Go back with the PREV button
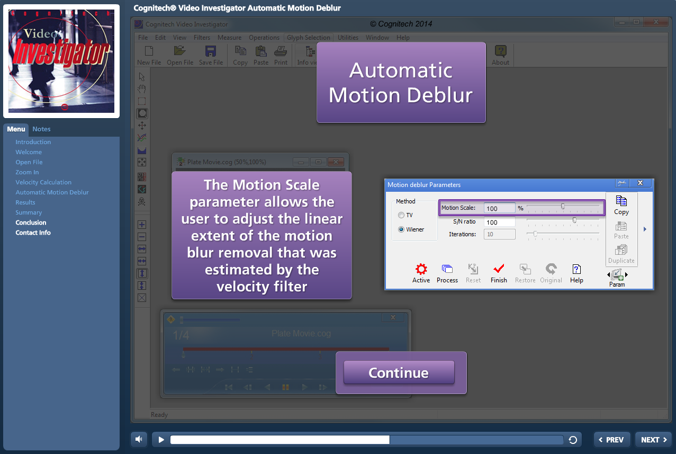This screenshot has width=676, height=454. [x=612, y=440]
